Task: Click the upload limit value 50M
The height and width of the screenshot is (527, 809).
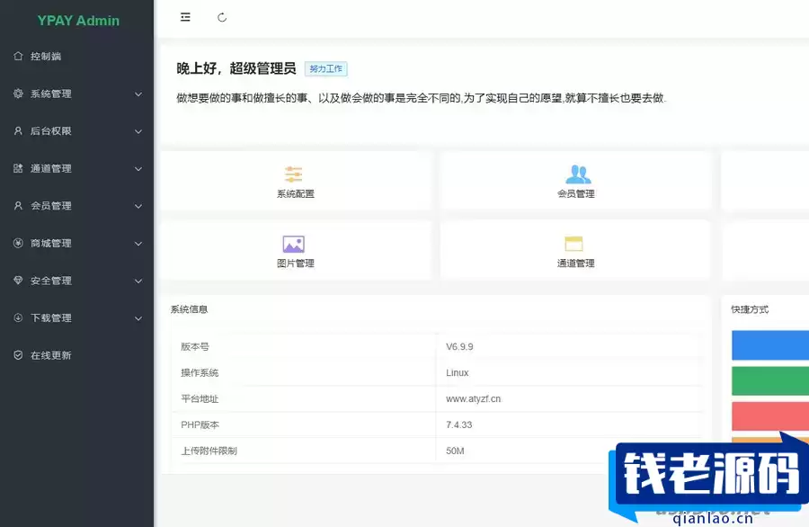Action: point(455,451)
